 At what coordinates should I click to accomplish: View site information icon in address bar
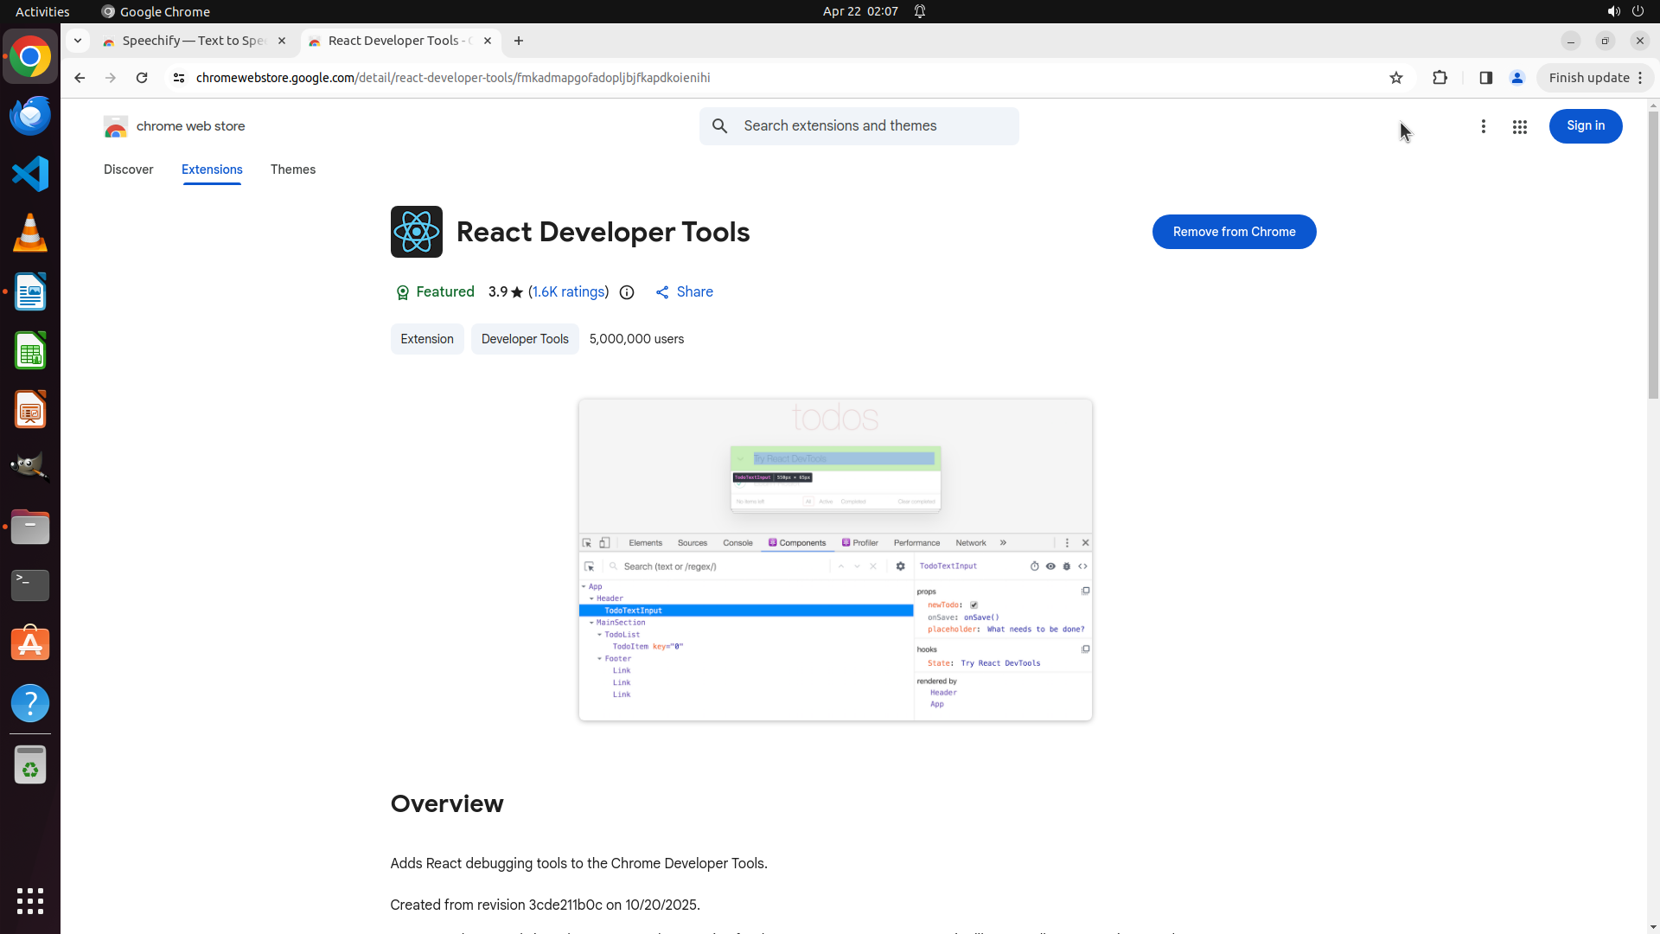coord(179,78)
